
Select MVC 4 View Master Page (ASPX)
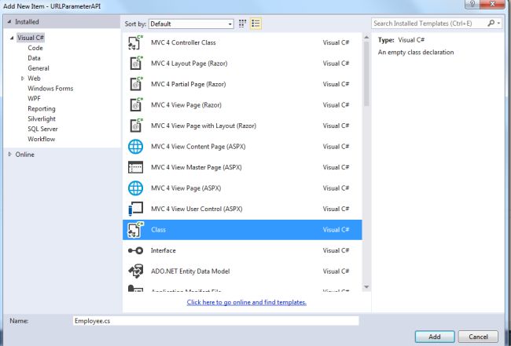pos(197,167)
